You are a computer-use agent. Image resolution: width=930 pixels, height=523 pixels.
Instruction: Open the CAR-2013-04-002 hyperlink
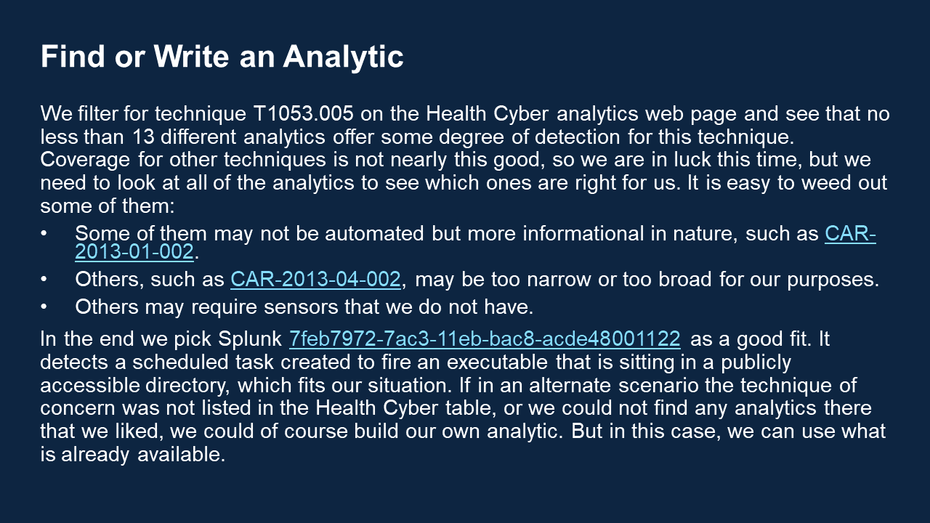point(315,280)
